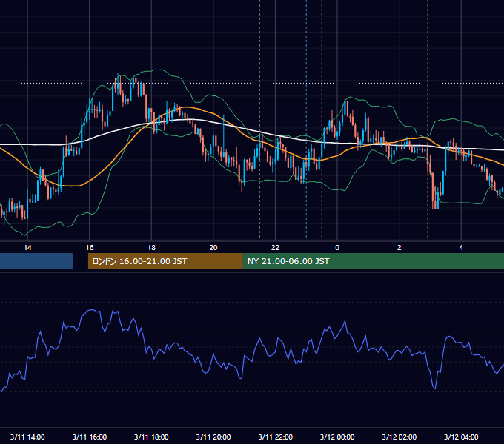Click the 3/11 14:00 time label
The image size is (504, 444).
click(27, 437)
